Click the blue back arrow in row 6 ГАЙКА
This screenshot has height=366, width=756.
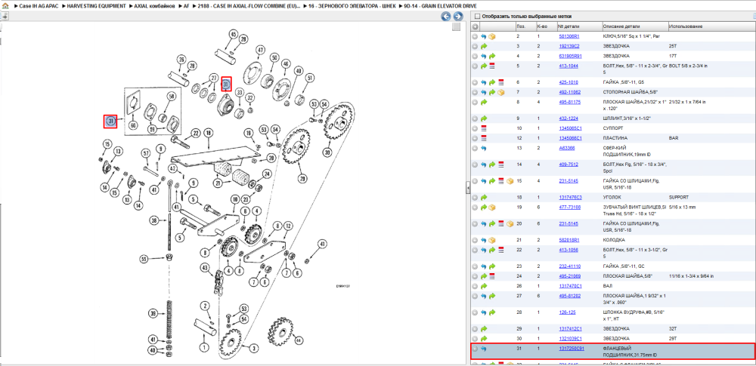(x=484, y=82)
